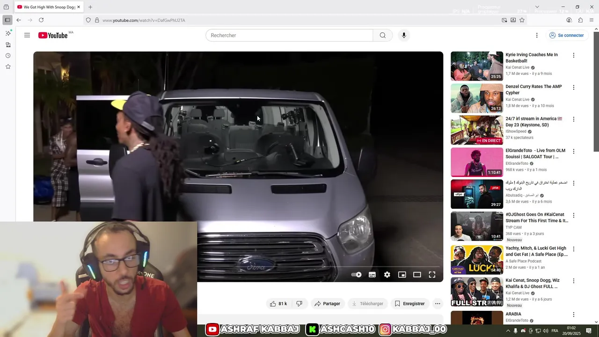
Task: Click the IShowSpeed channel name
Action: [x=516, y=132]
